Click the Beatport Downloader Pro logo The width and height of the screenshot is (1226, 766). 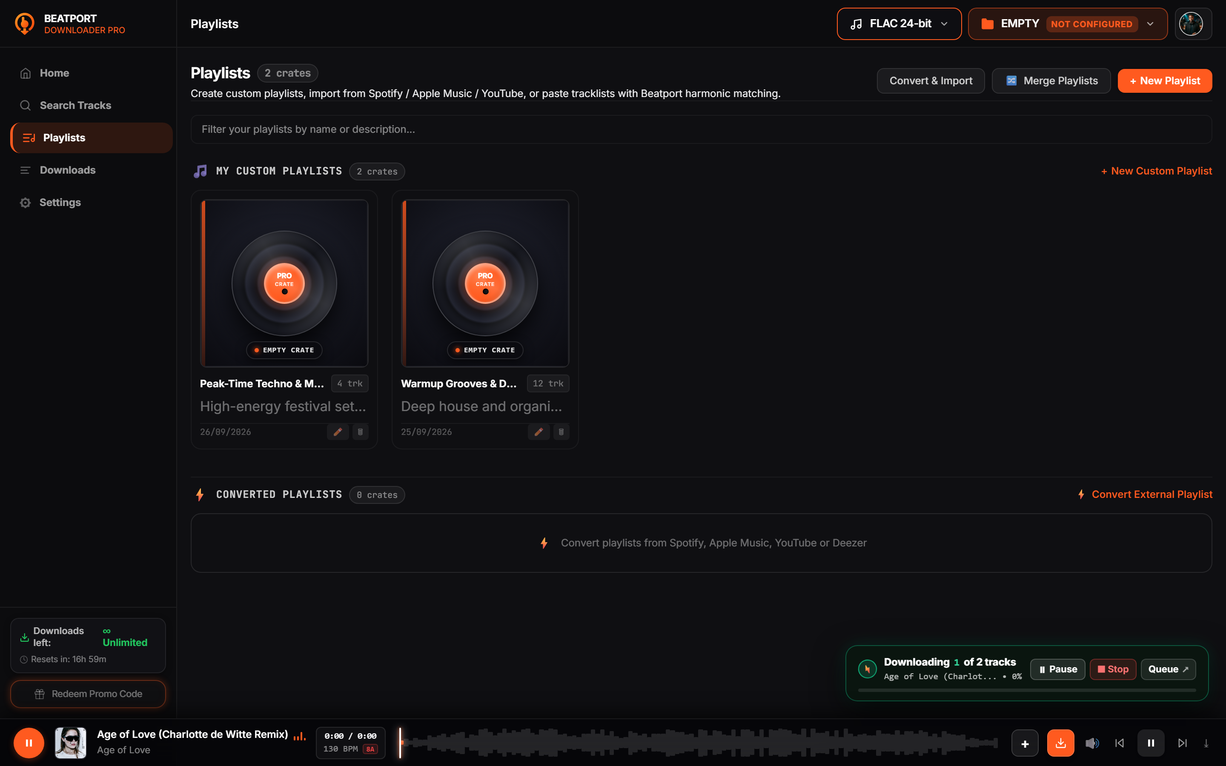pos(24,24)
